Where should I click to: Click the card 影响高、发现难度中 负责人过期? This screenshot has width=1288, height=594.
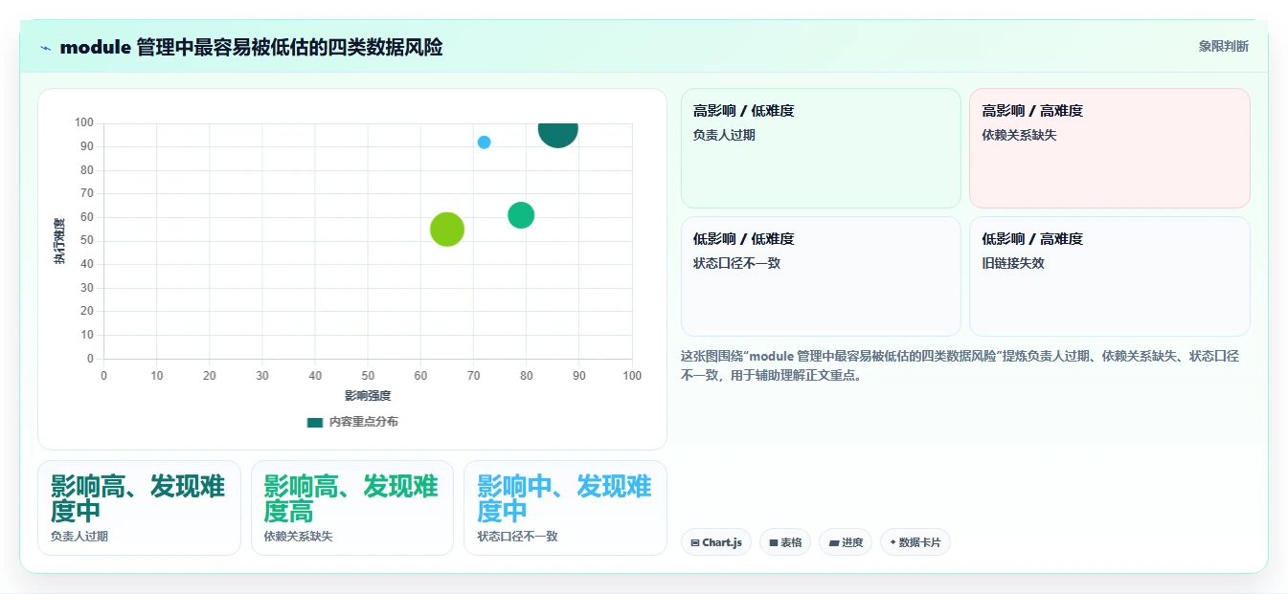(x=139, y=508)
